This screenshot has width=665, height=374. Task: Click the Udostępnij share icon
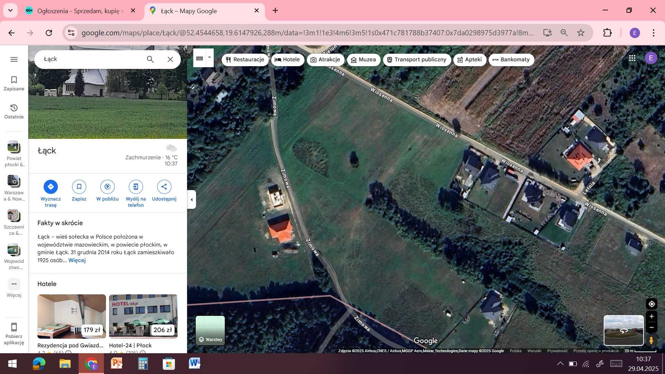(164, 187)
